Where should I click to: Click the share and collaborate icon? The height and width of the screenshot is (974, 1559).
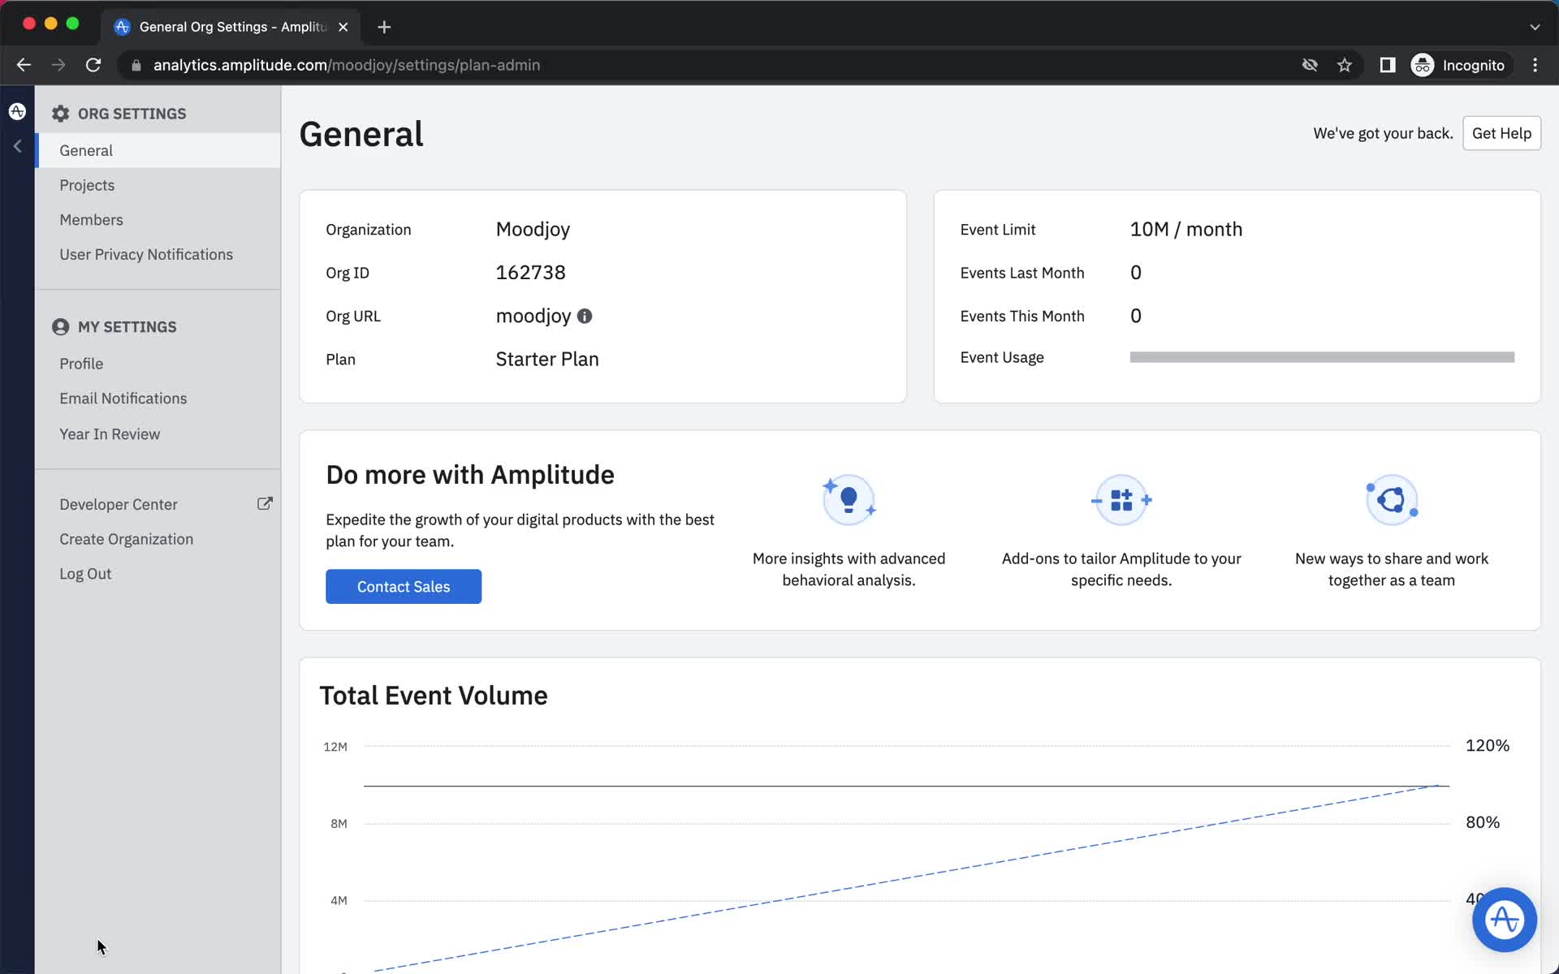pos(1392,500)
